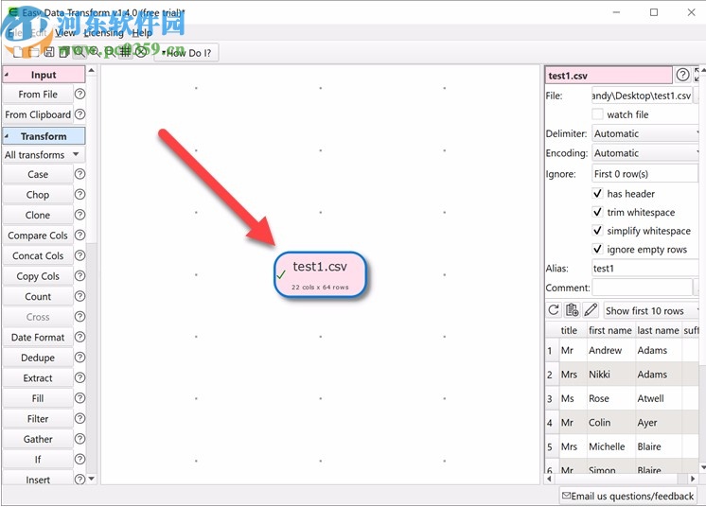Open the Show first 10 rows dropdown
Viewport: 706px width, 507px height.
651,310
